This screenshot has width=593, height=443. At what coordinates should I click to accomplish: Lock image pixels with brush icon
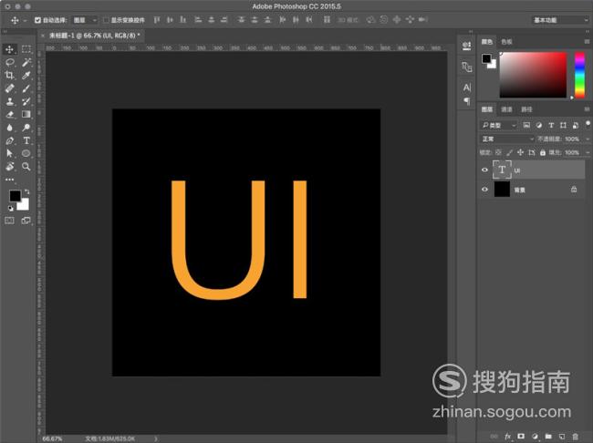509,152
